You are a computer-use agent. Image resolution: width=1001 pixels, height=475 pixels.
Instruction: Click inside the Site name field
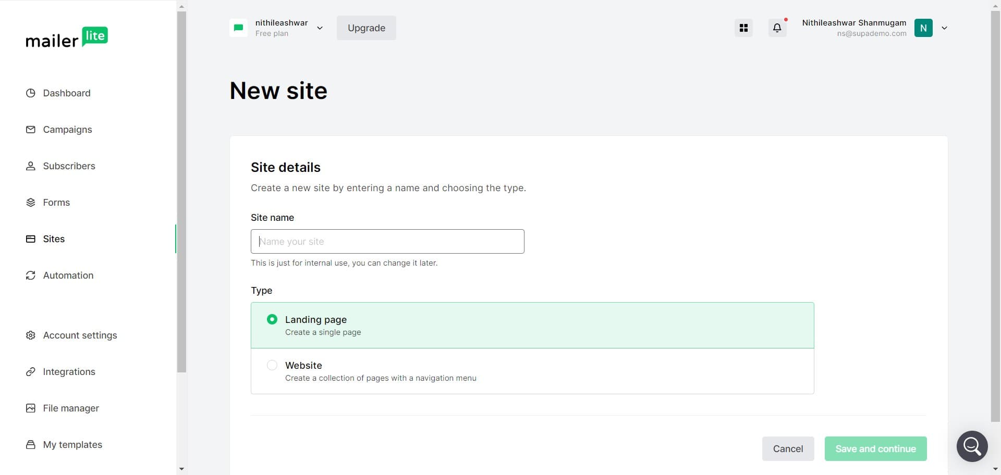tap(387, 241)
